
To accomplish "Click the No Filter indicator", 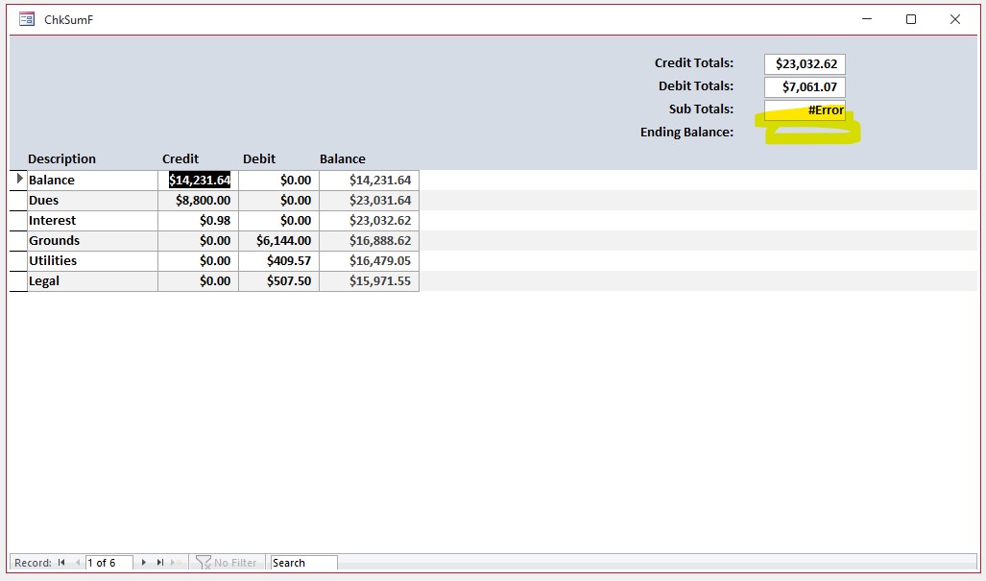I will coord(227,563).
